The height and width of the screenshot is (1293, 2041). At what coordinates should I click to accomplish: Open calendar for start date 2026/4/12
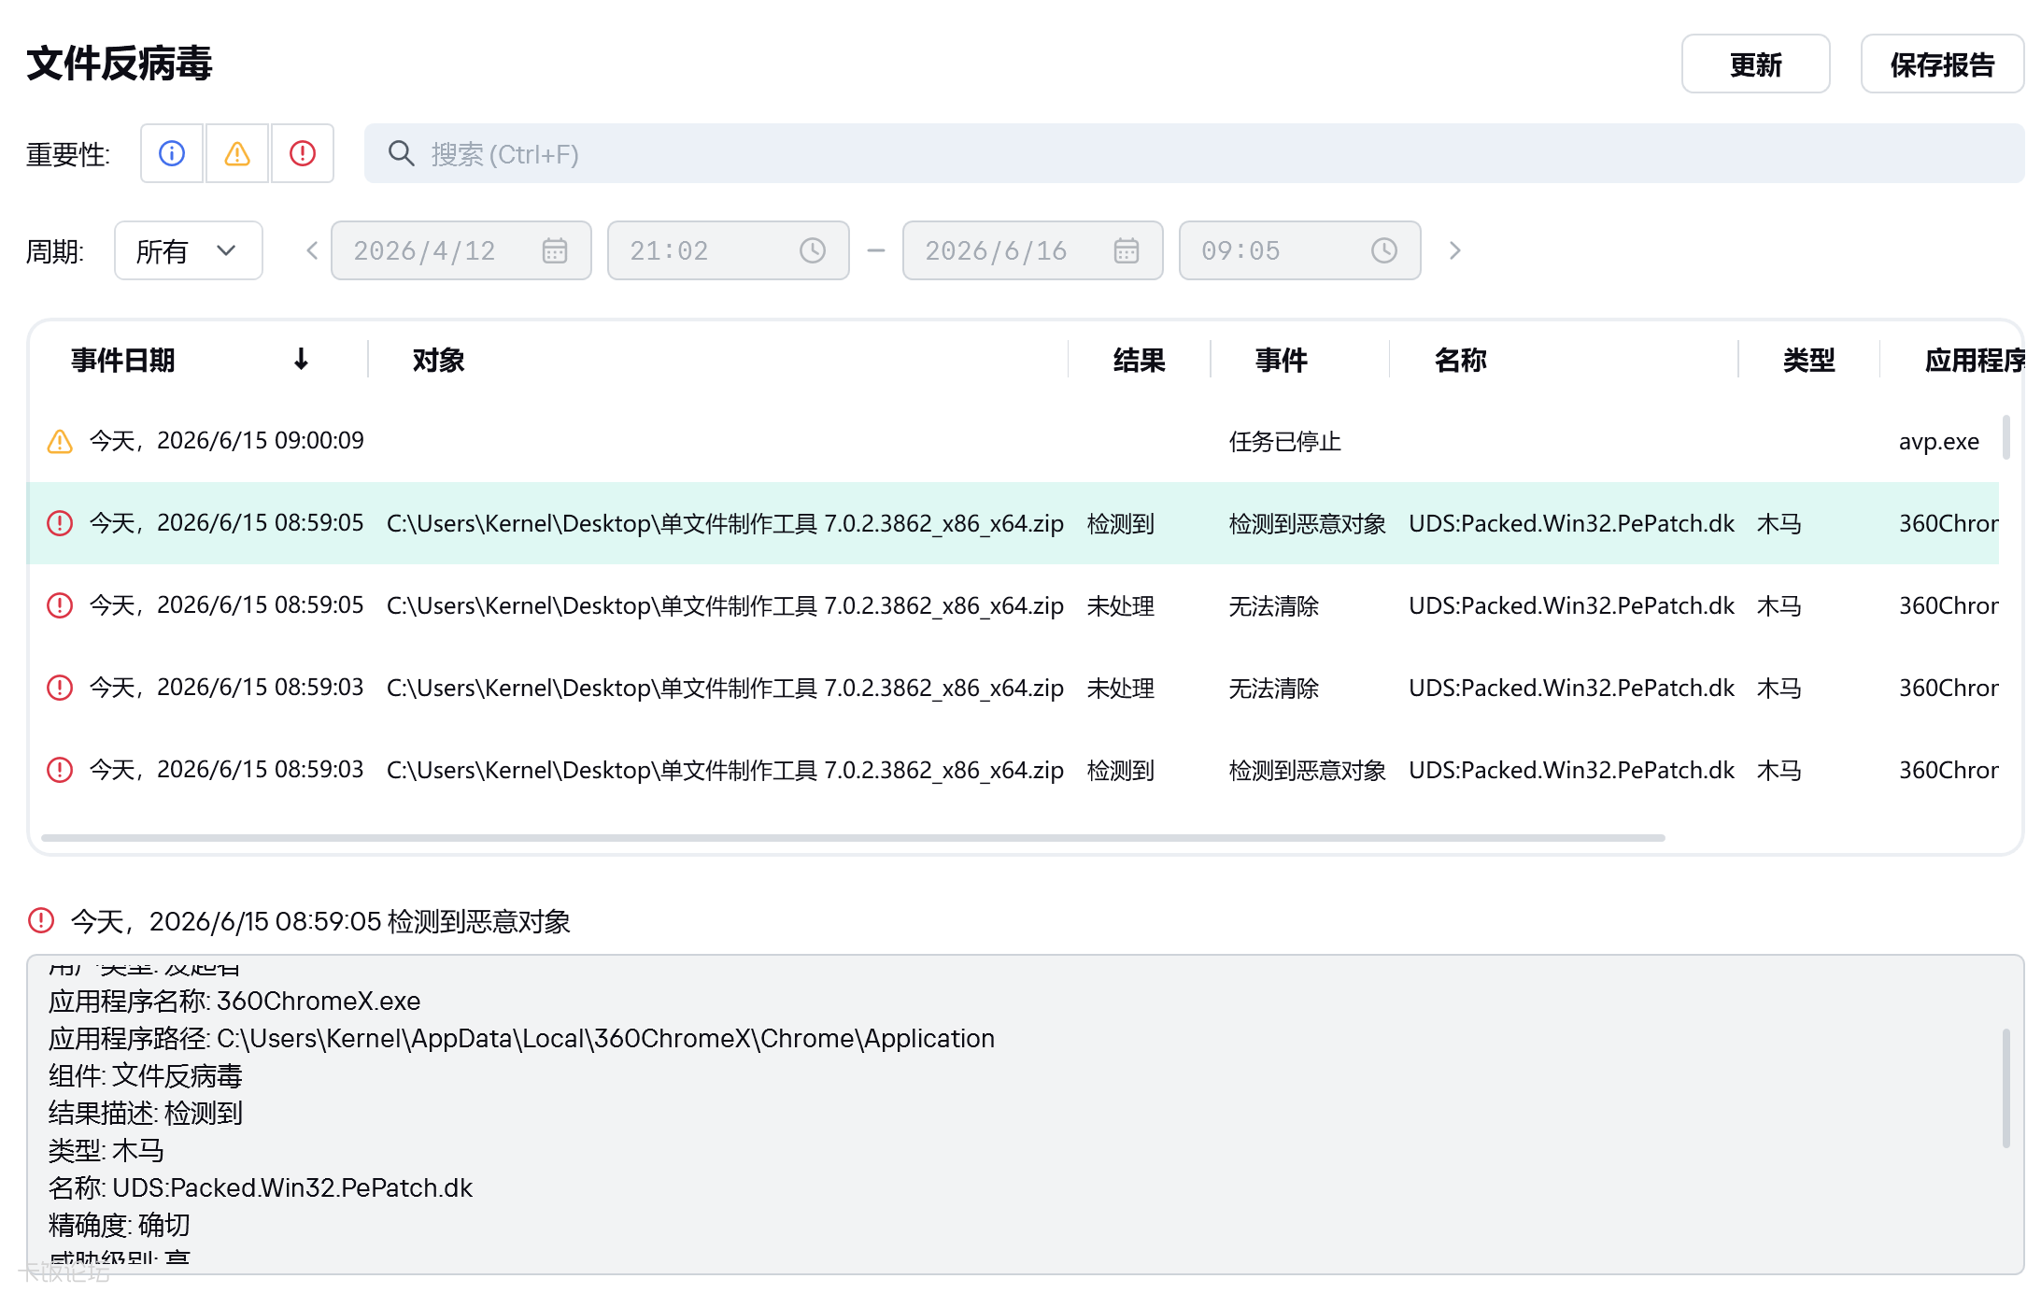[x=555, y=250]
